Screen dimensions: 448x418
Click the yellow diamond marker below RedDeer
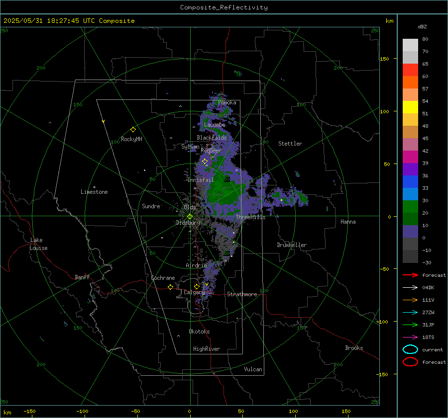(x=205, y=162)
